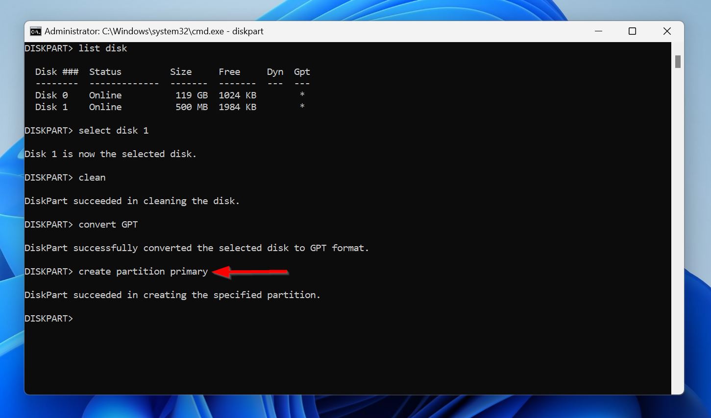This screenshot has width=711, height=418.
Task: Click the 'clean' command text
Action: (x=92, y=177)
